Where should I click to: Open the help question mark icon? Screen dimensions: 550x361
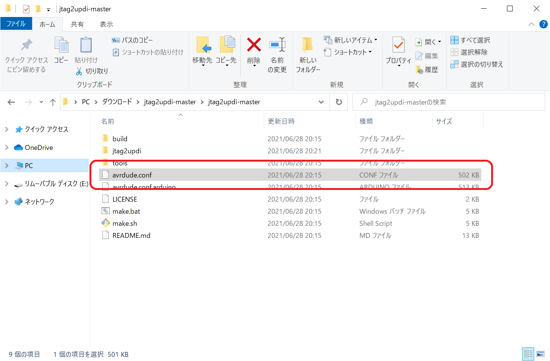coord(543,24)
